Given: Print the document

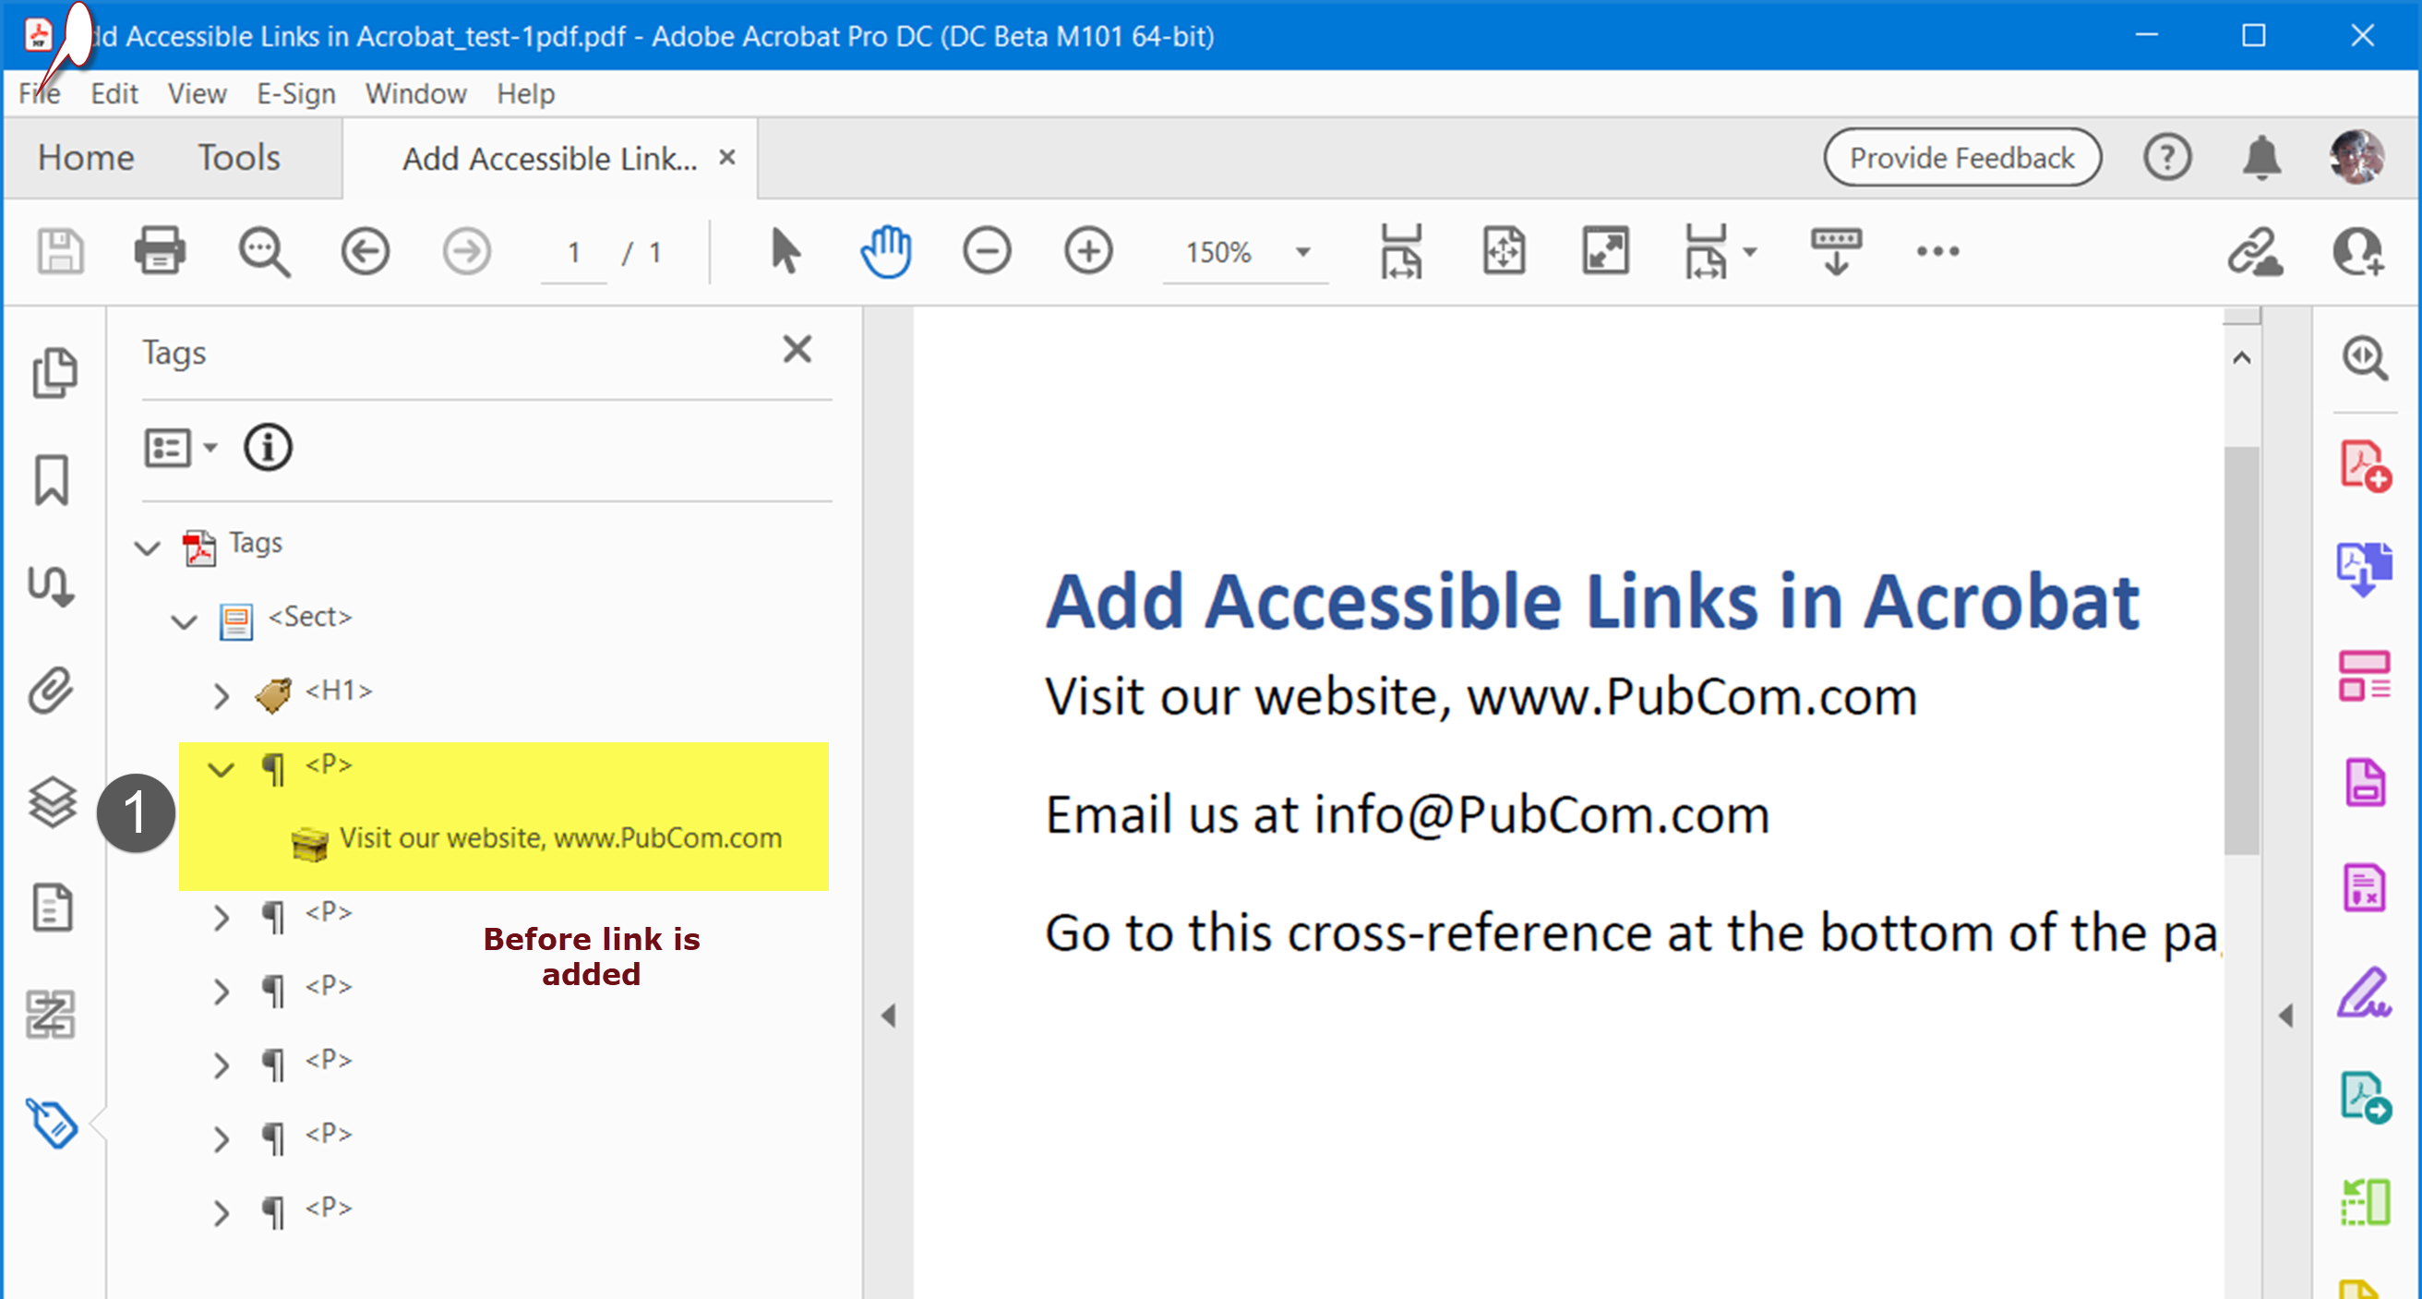Looking at the screenshot, I should tap(160, 251).
